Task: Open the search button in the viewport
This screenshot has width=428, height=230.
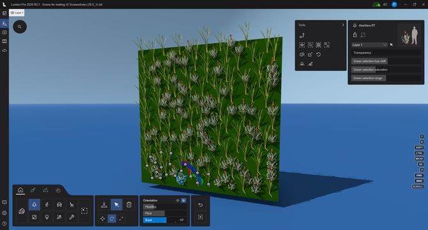Action: pos(20,27)
